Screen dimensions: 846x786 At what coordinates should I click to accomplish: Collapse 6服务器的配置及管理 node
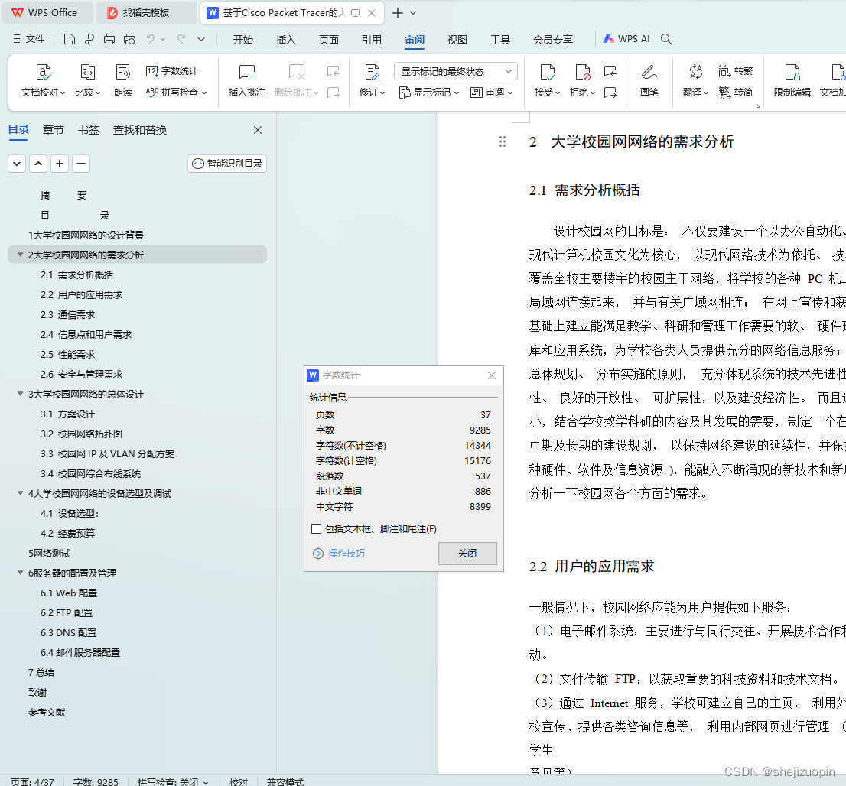coord(21,573)
